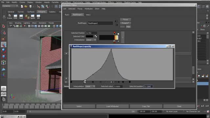This screenshot has height=118, width=210.
Task: Open the viewport Shading menu
Action: click(18, 23)
